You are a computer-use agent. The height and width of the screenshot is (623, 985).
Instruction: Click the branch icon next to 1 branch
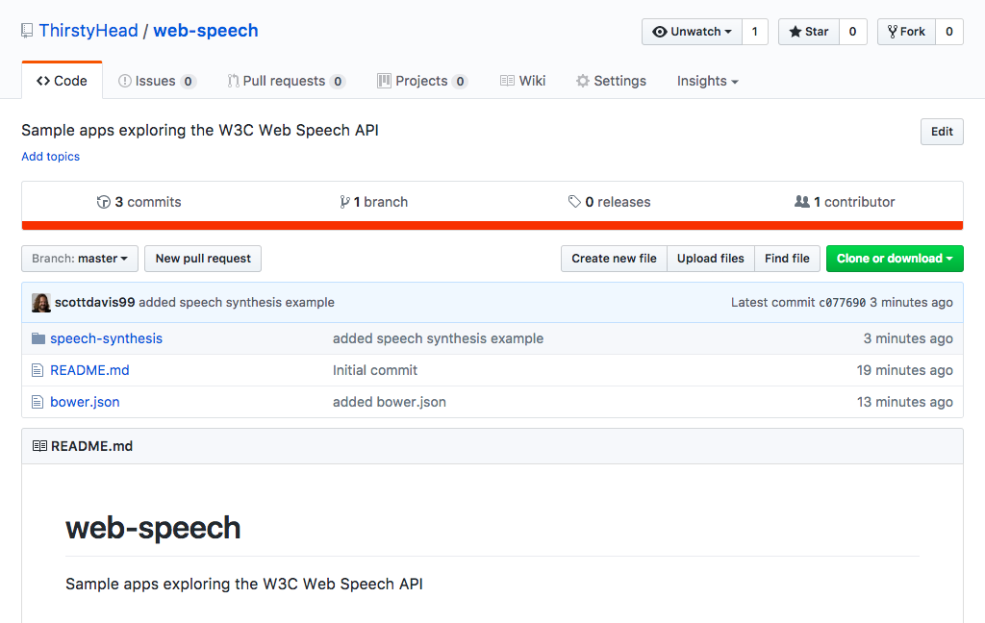[x=344, y=202]
